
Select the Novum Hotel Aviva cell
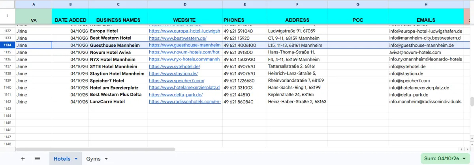[x=118, y=52]
